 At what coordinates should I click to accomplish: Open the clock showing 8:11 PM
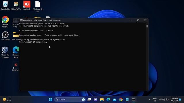pyautogui.click(x=174, y=100)
